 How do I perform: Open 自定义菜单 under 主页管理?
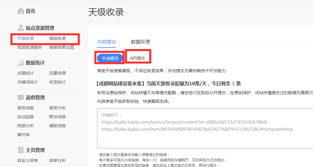click(28, 160)
